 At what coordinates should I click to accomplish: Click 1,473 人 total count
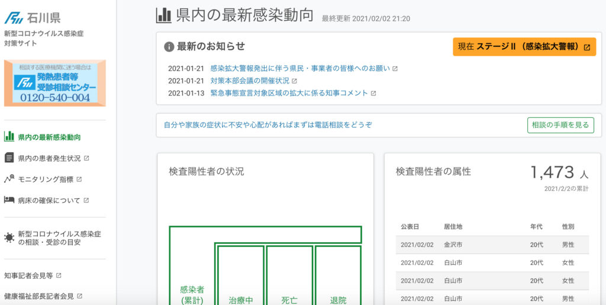(559, 172)
